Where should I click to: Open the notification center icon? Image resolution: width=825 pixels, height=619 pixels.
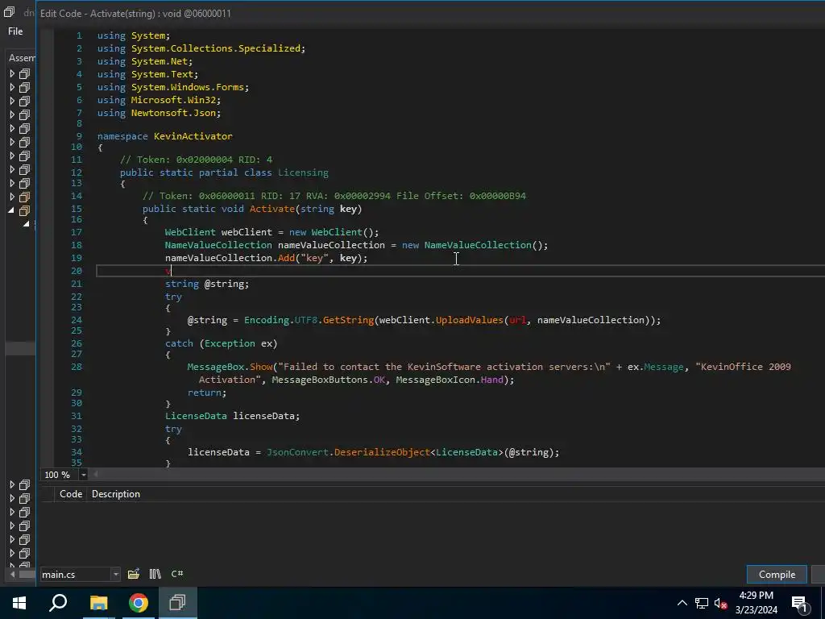800,604
